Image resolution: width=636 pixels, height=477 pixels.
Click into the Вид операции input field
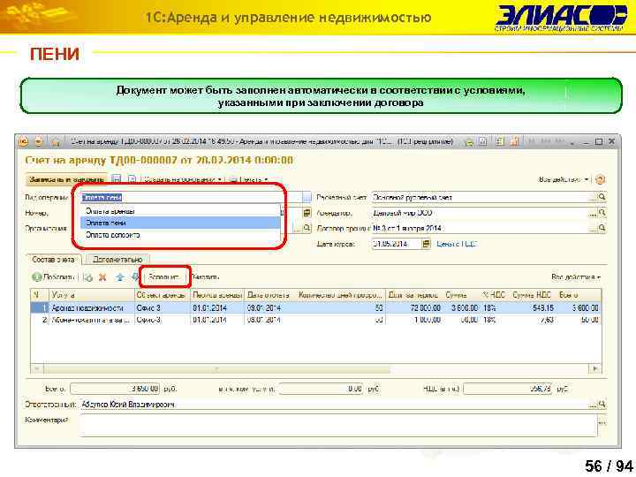[192, 197]
